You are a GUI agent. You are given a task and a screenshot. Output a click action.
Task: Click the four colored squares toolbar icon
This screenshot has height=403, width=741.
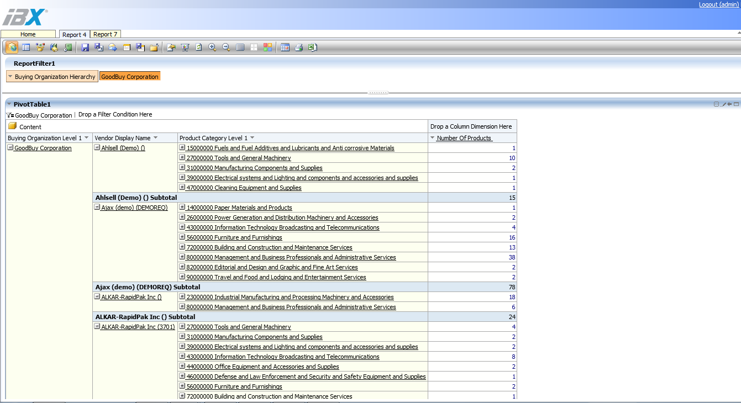click(267, 47)
